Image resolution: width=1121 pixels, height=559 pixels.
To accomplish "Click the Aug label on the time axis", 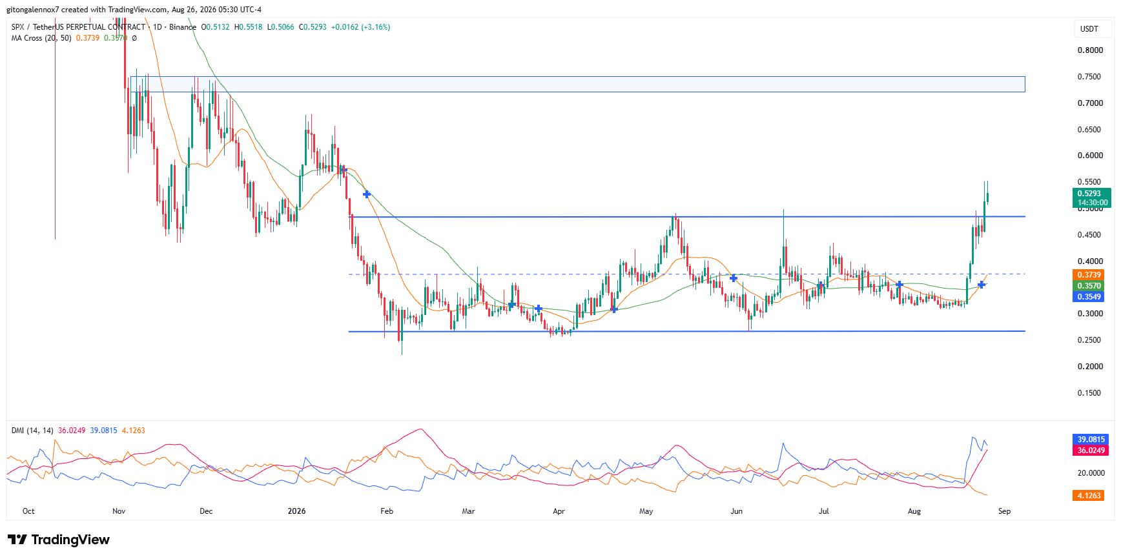I will pyautogui.click(x=914, y=511).
